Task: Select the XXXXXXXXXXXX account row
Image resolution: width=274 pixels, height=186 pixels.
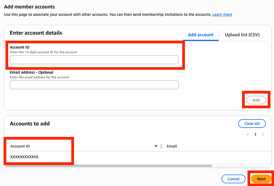Action: pos(25,157)
